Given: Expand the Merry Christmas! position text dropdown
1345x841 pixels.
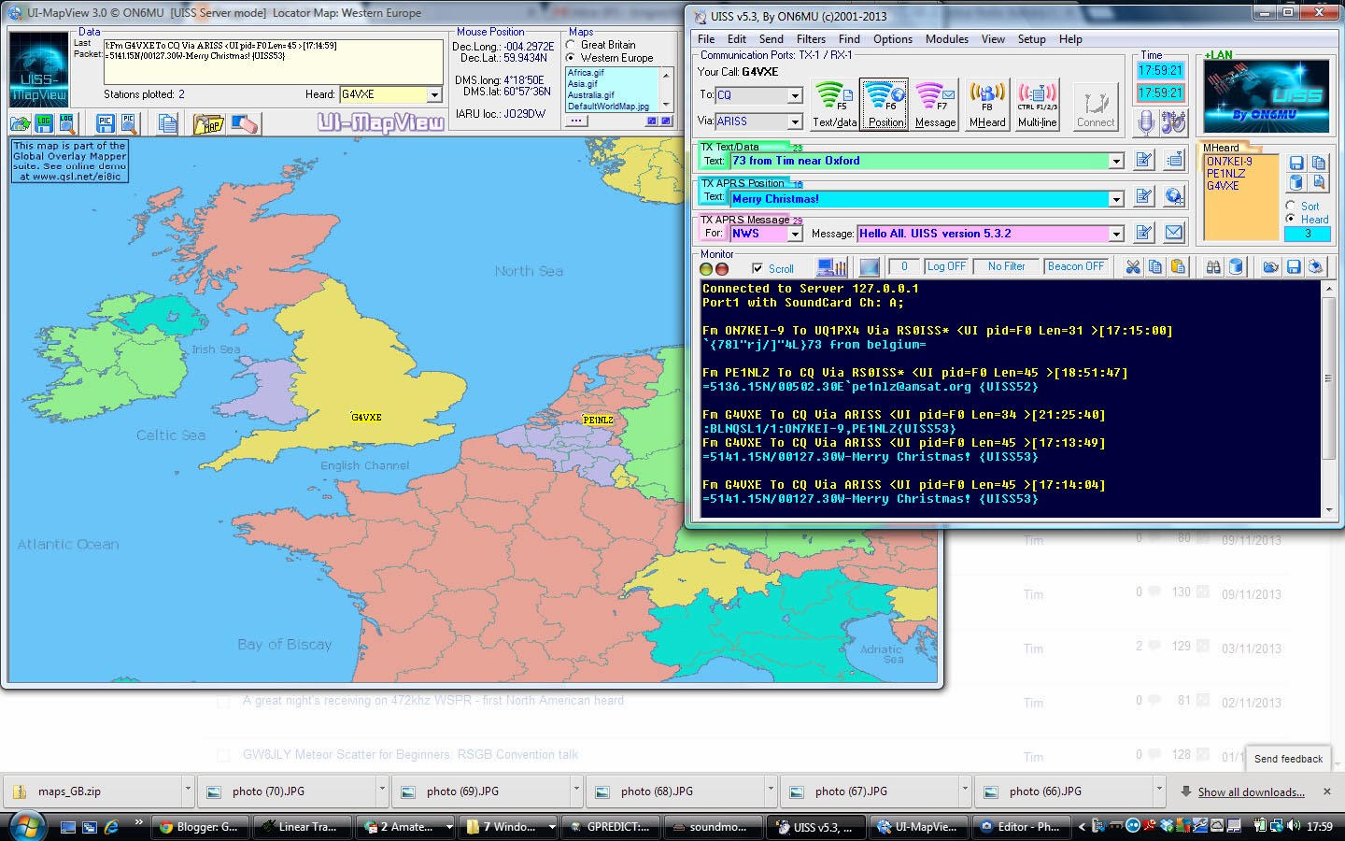Looking at the screenshot, I should coord(1115,199).
